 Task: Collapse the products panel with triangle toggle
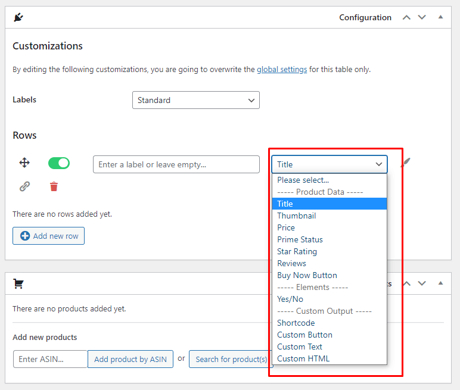pos(440,283)
